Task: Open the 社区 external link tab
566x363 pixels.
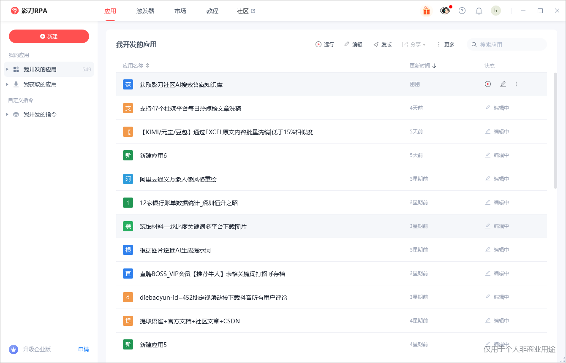Action: point(246,11)
